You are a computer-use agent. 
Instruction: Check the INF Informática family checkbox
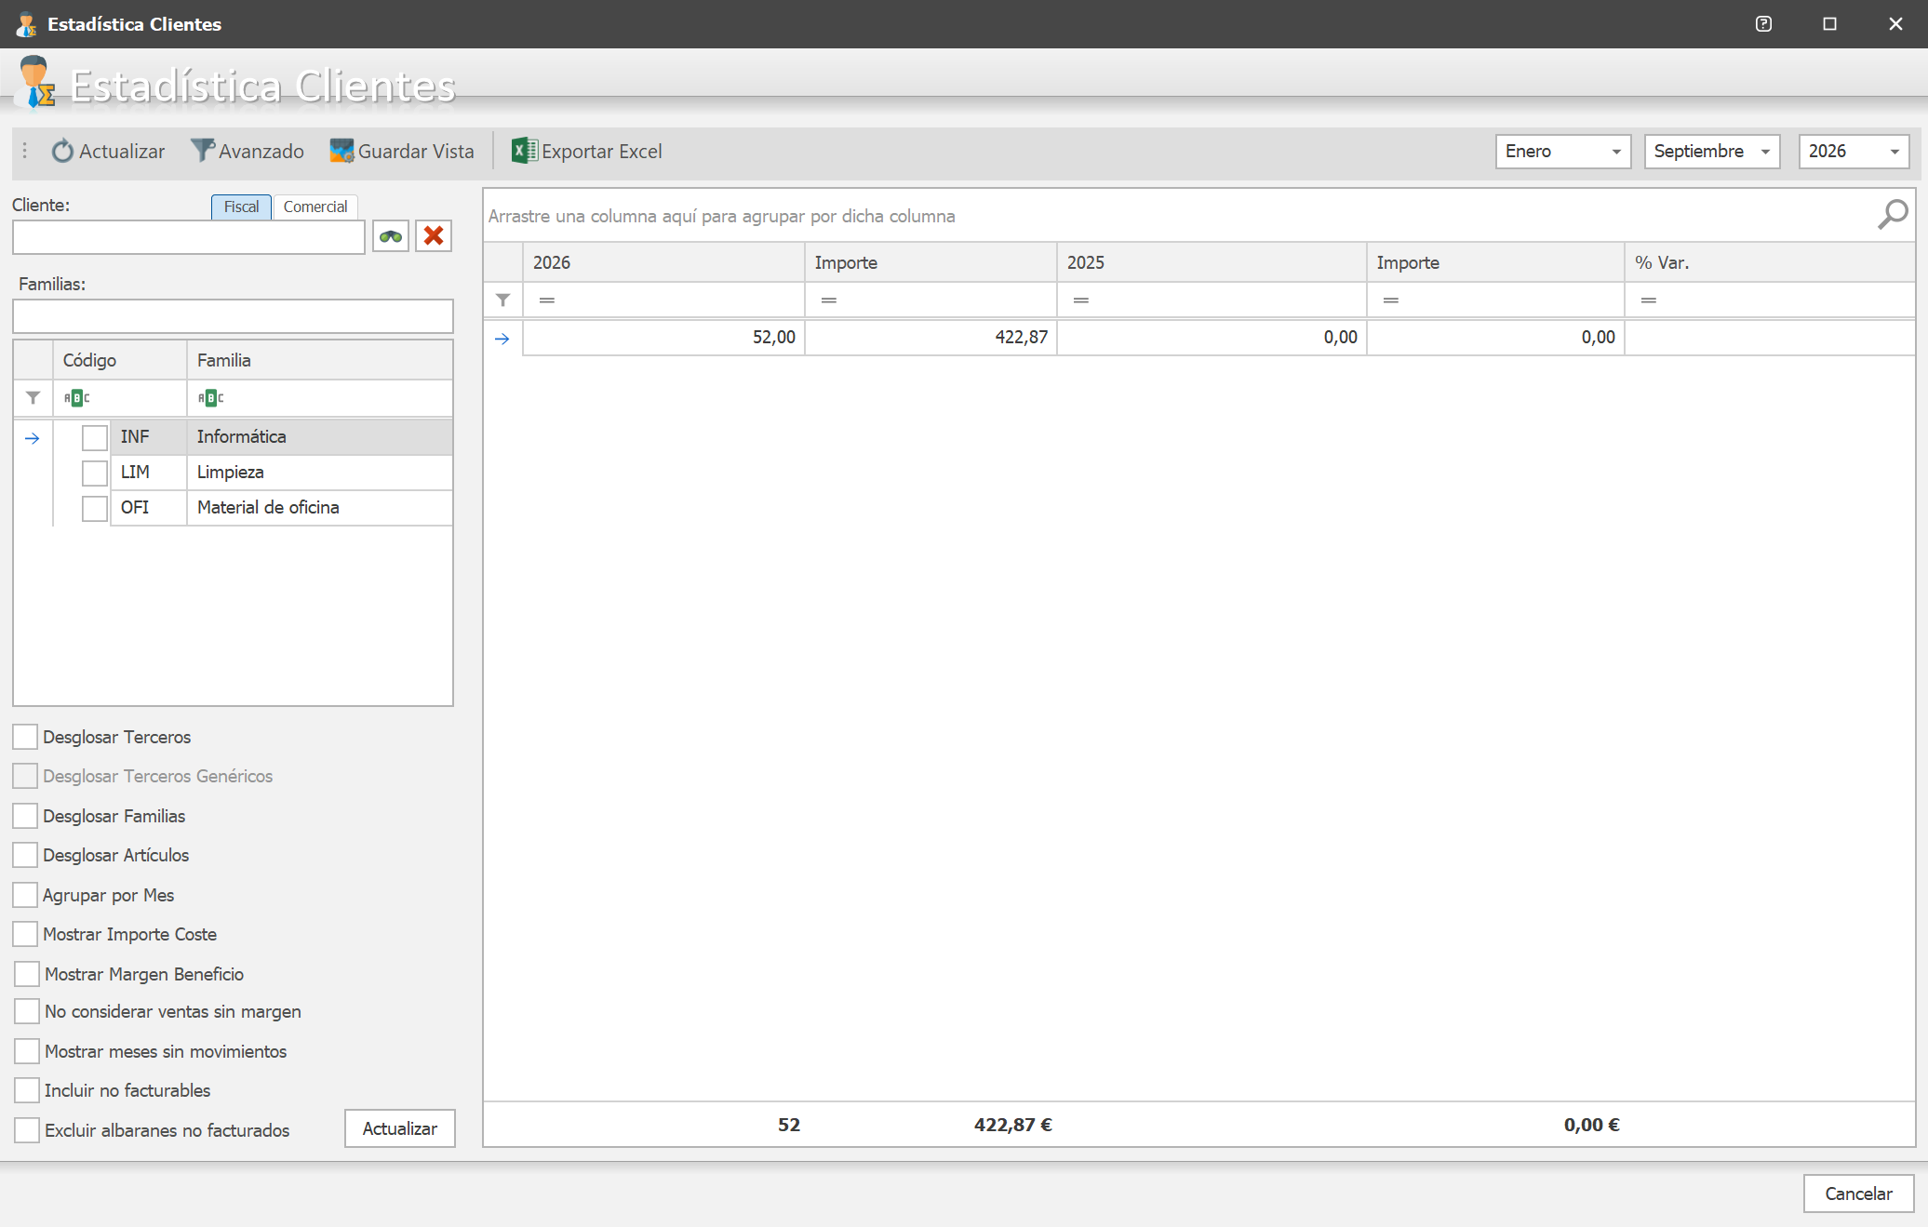(95, 437)
